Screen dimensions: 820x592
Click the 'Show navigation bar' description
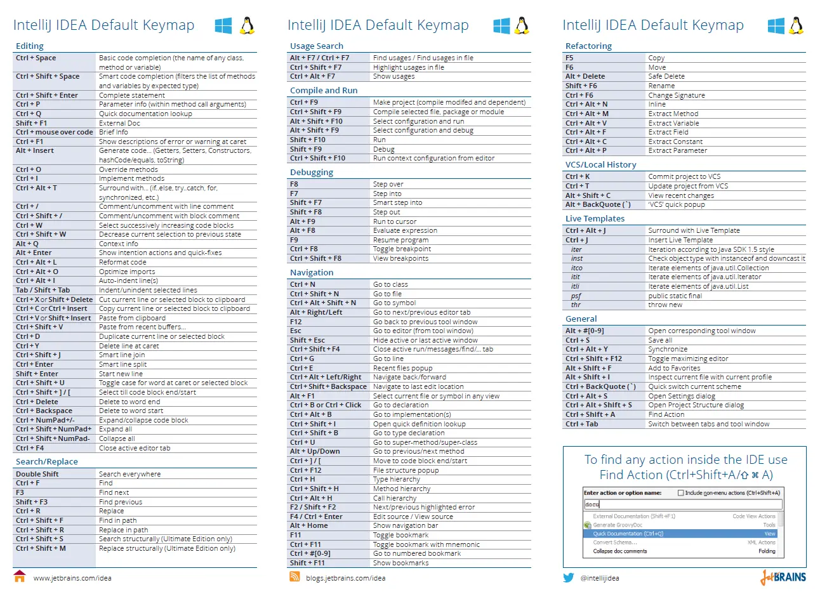[x=406, y=526]
